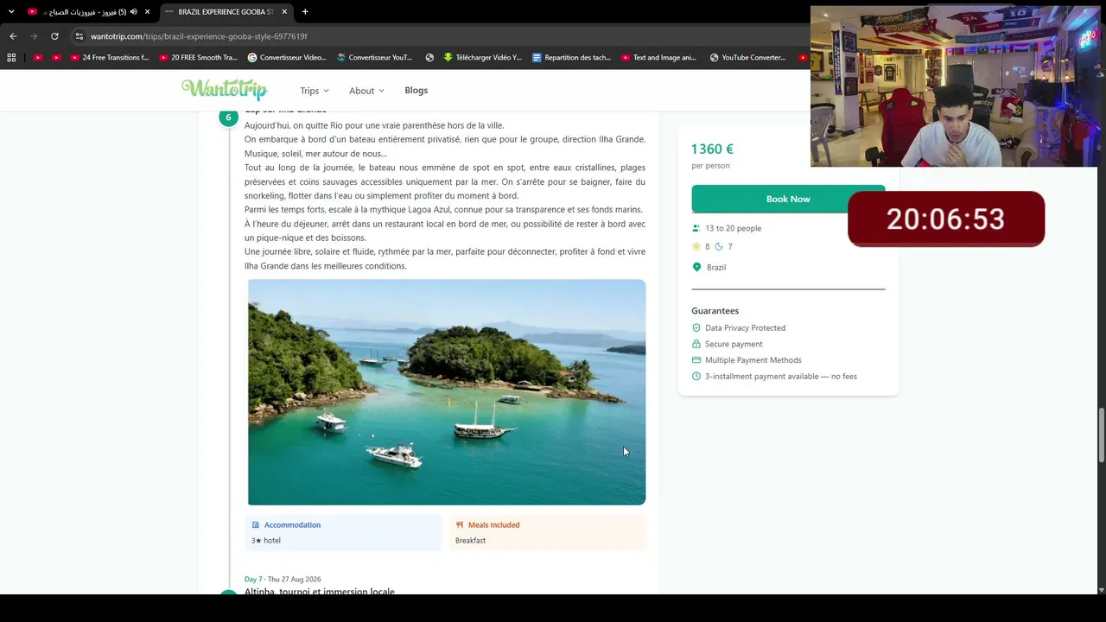The image size is (1106, 622).
Task: Click the location pin icon beside Brazil
Action: tap(696, 268)
